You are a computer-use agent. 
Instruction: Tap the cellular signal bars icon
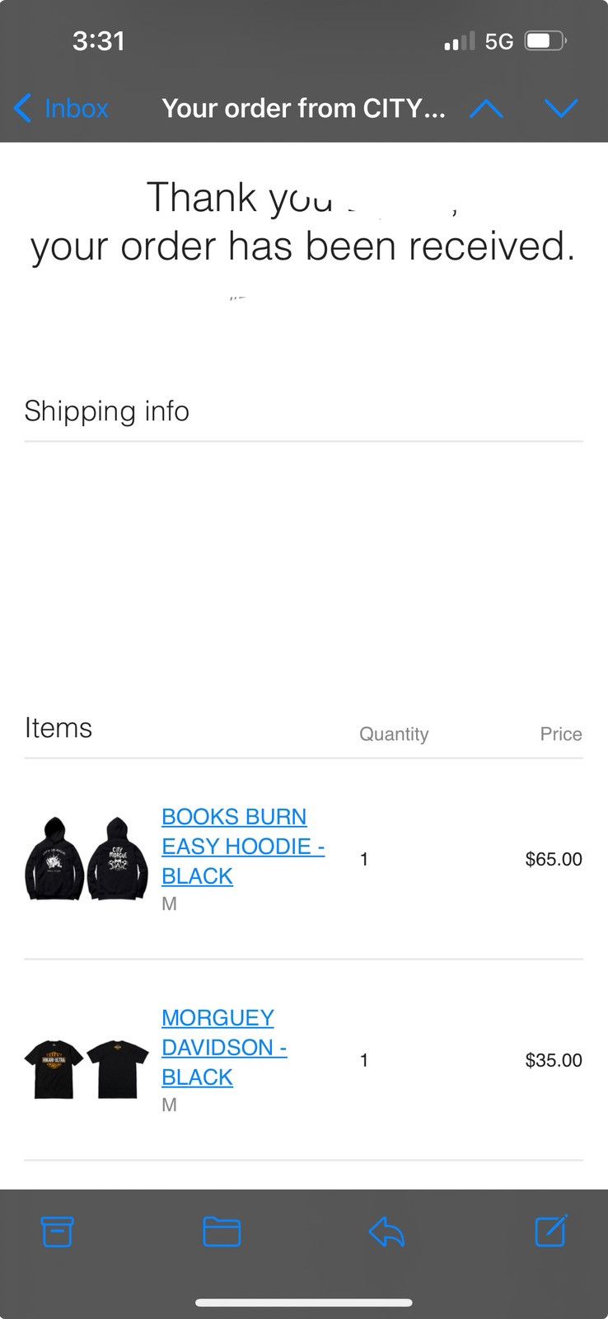click(459, 40)
